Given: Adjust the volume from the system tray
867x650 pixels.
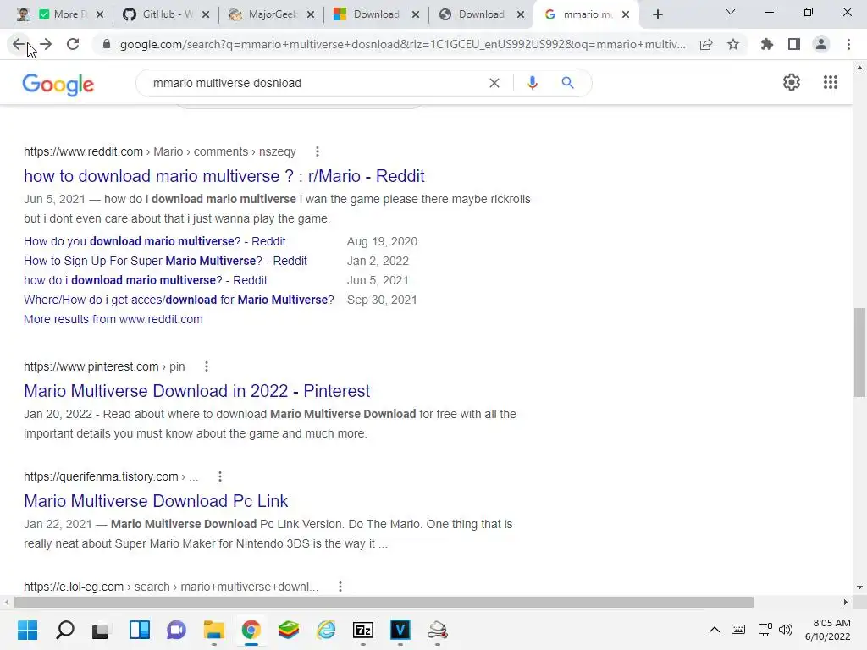Looking at the screenshot, I should (785, 630).
